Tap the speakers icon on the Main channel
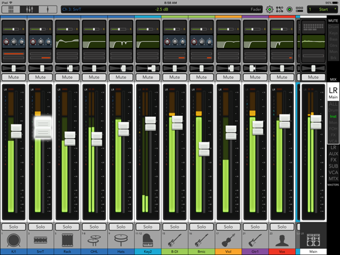 [x=314, y=240]
